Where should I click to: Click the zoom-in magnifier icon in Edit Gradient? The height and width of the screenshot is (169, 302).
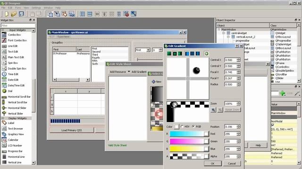pyautogui.click(x=213, y=110)
